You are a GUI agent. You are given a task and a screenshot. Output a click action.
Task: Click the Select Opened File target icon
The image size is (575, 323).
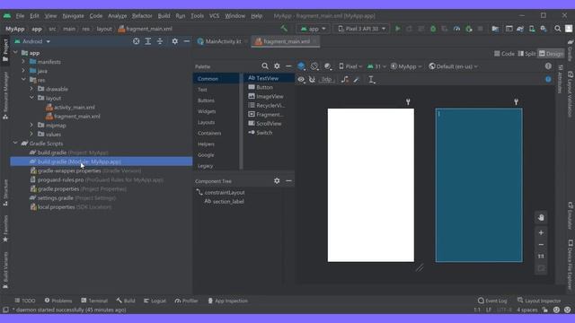[x=136, y=41]
